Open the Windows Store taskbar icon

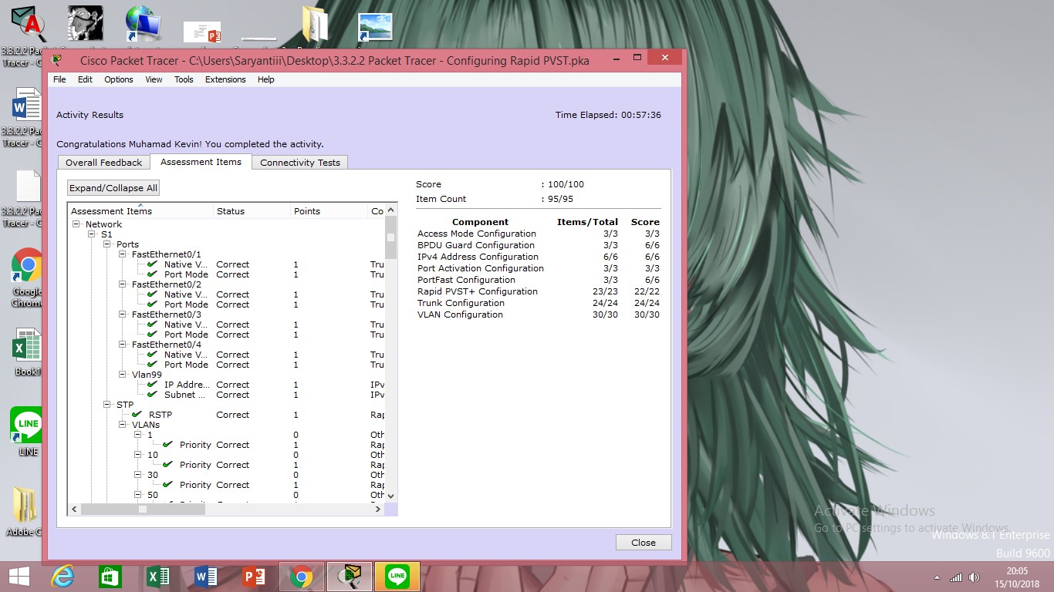tap(110, 576)
